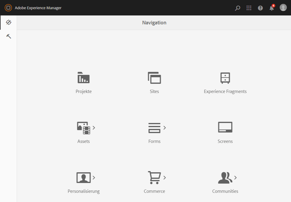
Task: Click the Commerce label
Action: (x=154, y=191)
